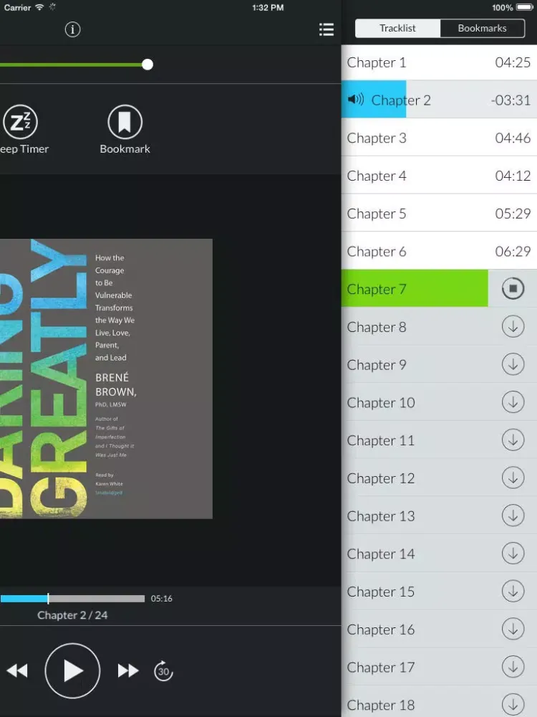Download Chapter 18
The width and height of the screenshot is (537, 717).
coord(513,705)
